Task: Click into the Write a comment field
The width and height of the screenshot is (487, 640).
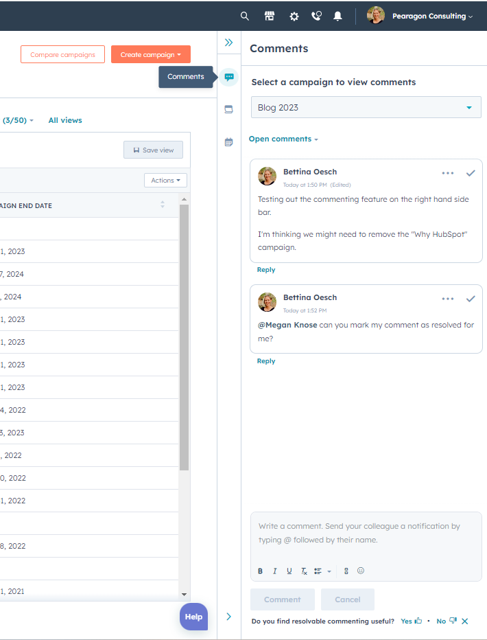Action: [366, 533]
